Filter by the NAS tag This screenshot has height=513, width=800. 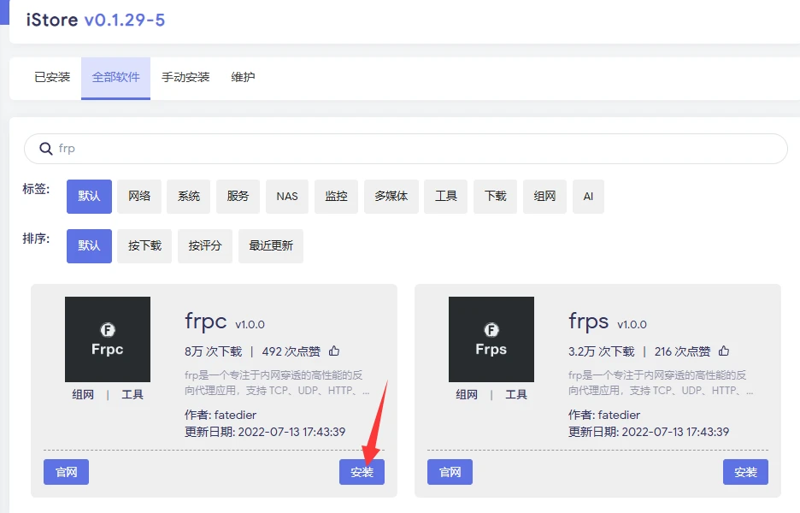(287, 196)
